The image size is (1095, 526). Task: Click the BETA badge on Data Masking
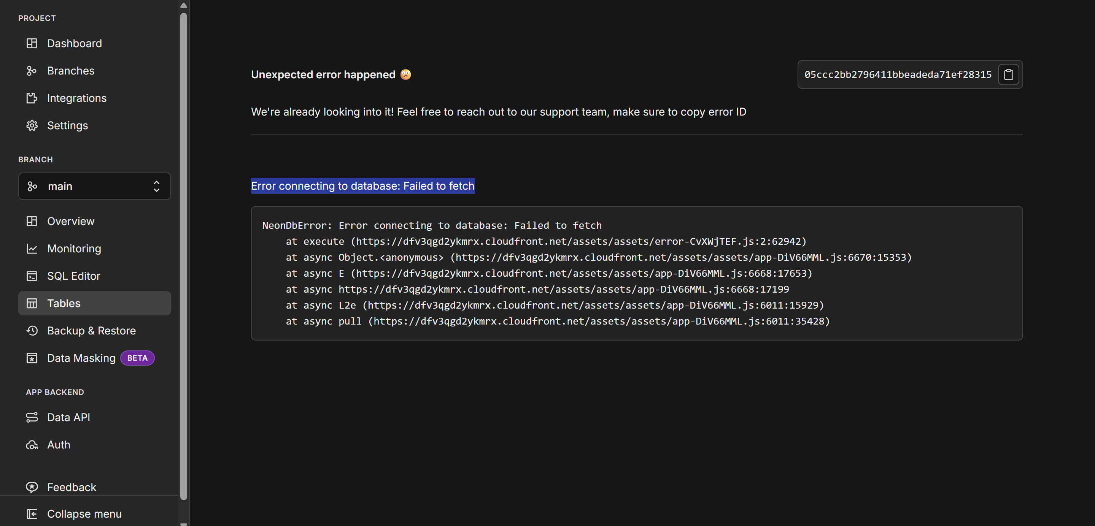(x=137, y=358)
